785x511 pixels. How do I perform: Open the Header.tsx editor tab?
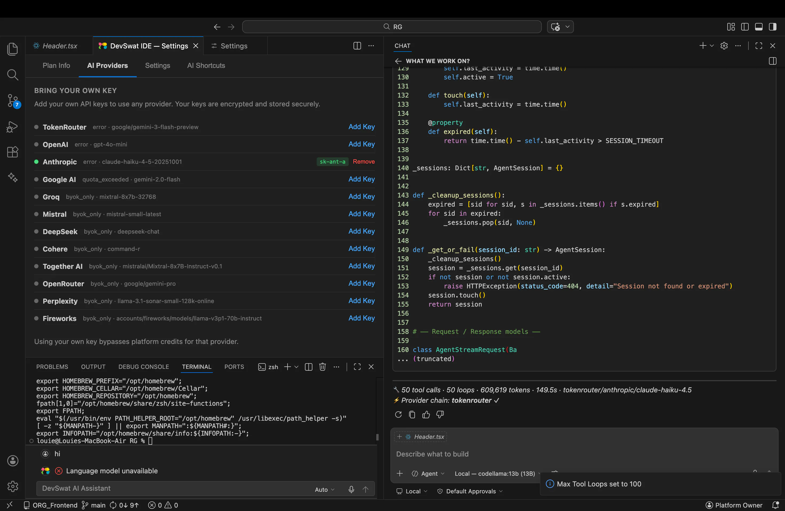[59, 45]
